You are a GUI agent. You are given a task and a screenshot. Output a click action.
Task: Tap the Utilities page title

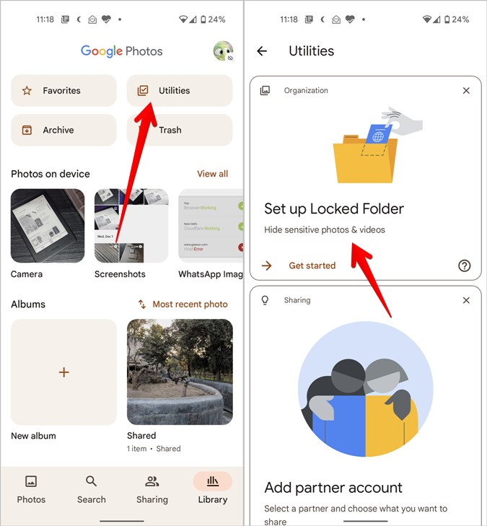click(x=311, y=51)
